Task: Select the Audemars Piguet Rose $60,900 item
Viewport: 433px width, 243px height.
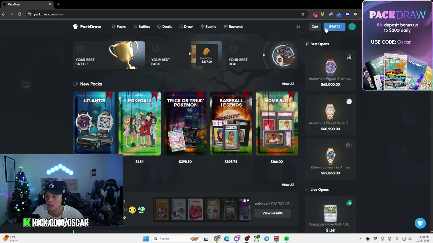Action: coord(331,116)
